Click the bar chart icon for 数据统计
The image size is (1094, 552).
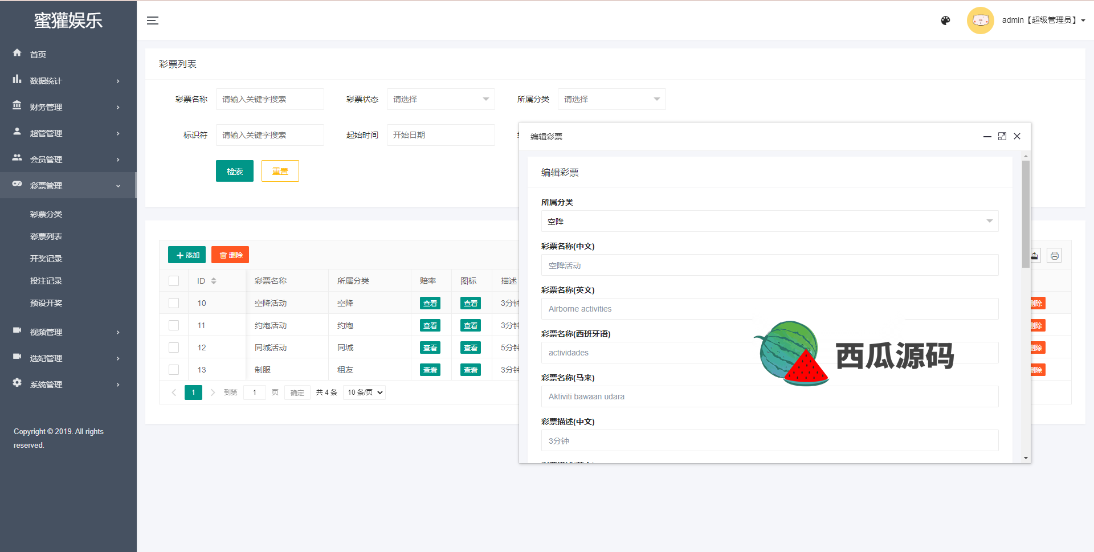coord(17,79)
